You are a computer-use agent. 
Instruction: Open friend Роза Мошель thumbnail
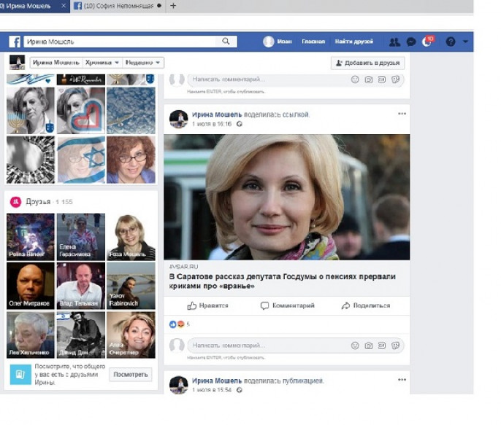coord(131,237)
